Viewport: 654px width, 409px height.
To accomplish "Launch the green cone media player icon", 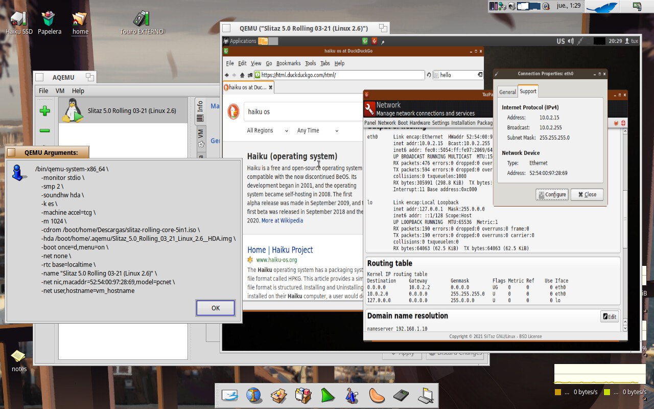I will (328, 395).
